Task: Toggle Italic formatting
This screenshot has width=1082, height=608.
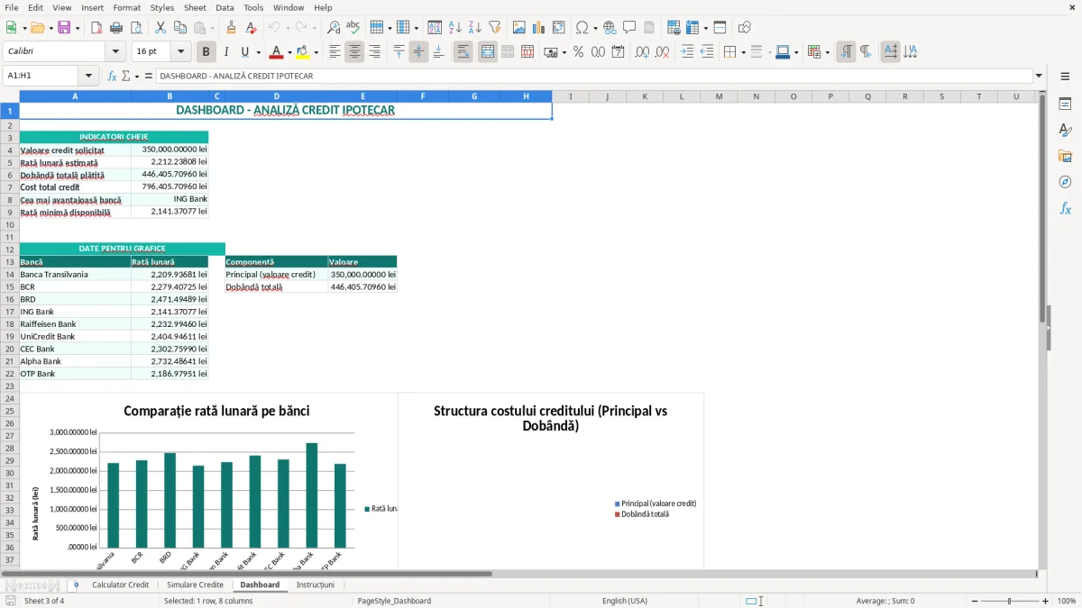Action: pos(226,52)
